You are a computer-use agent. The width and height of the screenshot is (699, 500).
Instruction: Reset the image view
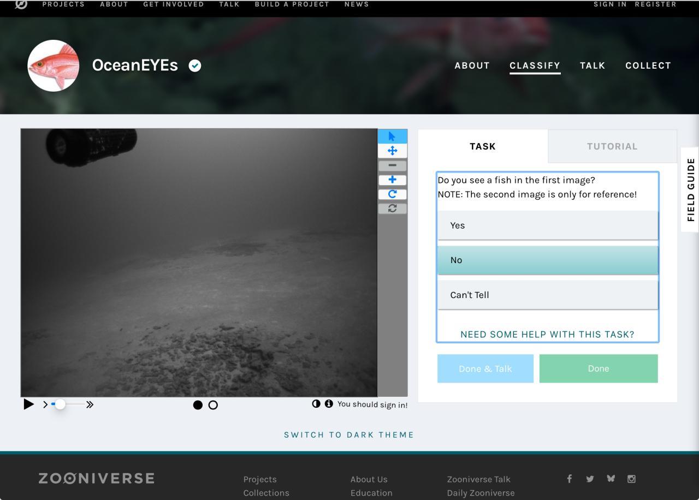(392, 208)
